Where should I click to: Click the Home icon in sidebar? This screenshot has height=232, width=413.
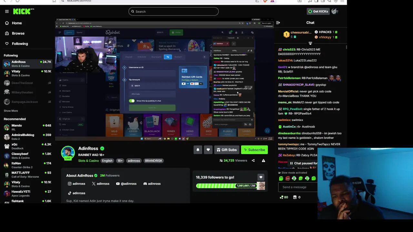[7, 23]
